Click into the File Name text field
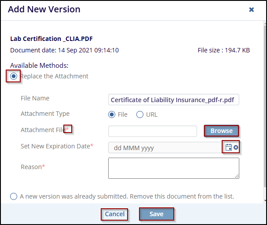 click(173, 100)
